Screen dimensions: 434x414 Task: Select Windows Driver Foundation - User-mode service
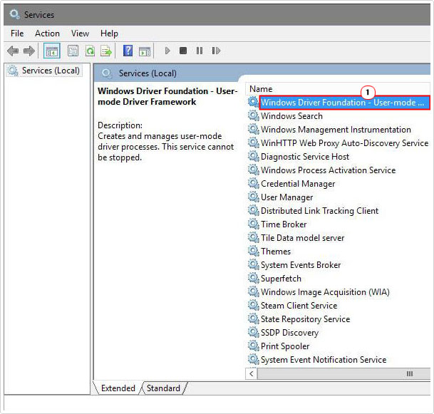pyautogui.click(x=344, y=103)
